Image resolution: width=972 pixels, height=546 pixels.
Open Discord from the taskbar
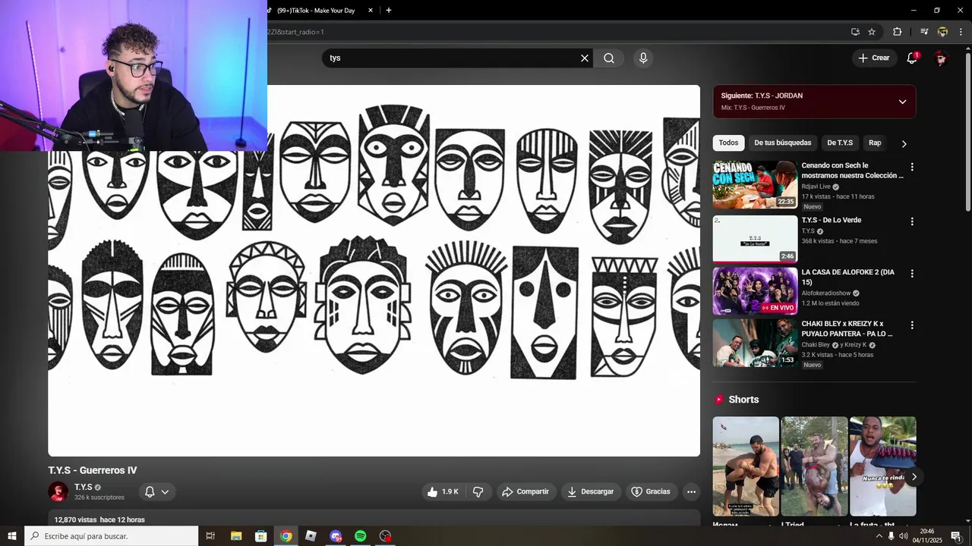coord(336,536)
